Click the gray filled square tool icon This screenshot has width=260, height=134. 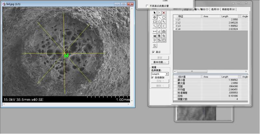(x=164, y=40)
